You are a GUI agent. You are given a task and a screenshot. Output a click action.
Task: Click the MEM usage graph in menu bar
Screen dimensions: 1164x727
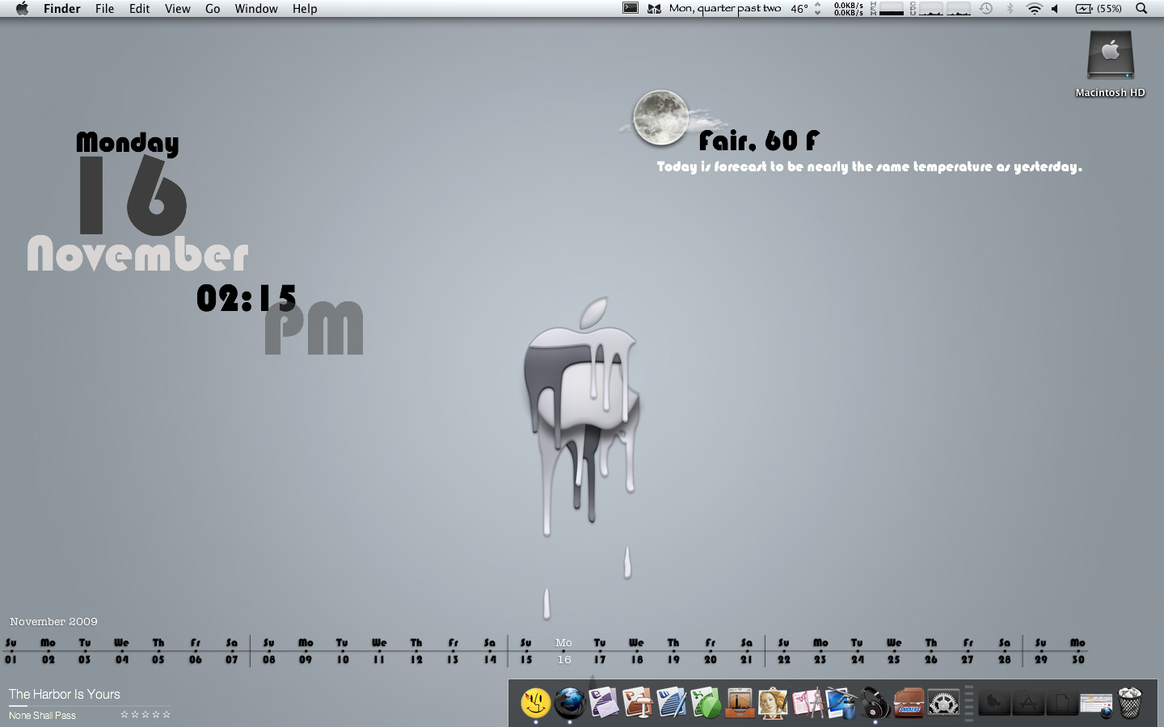(887, 9)
